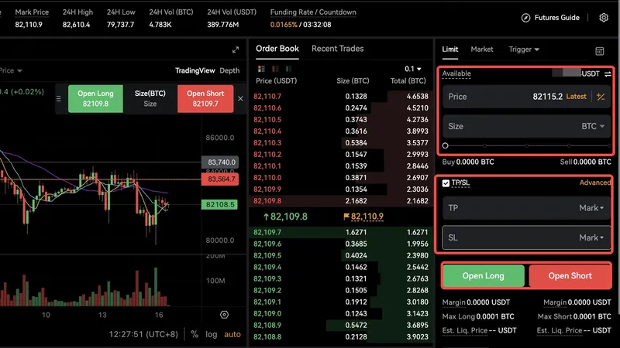Click the 82108.5 green price tag on chart

point(219,204)
